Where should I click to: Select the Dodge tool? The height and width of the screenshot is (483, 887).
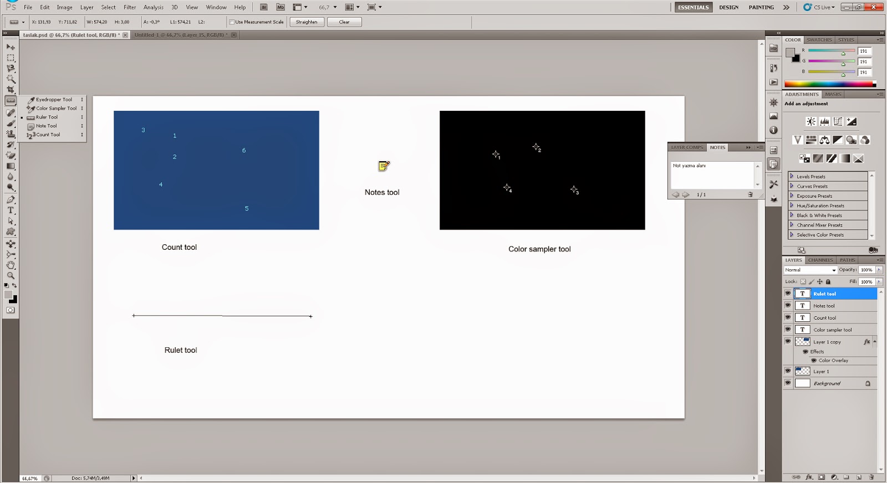point(11,187)
